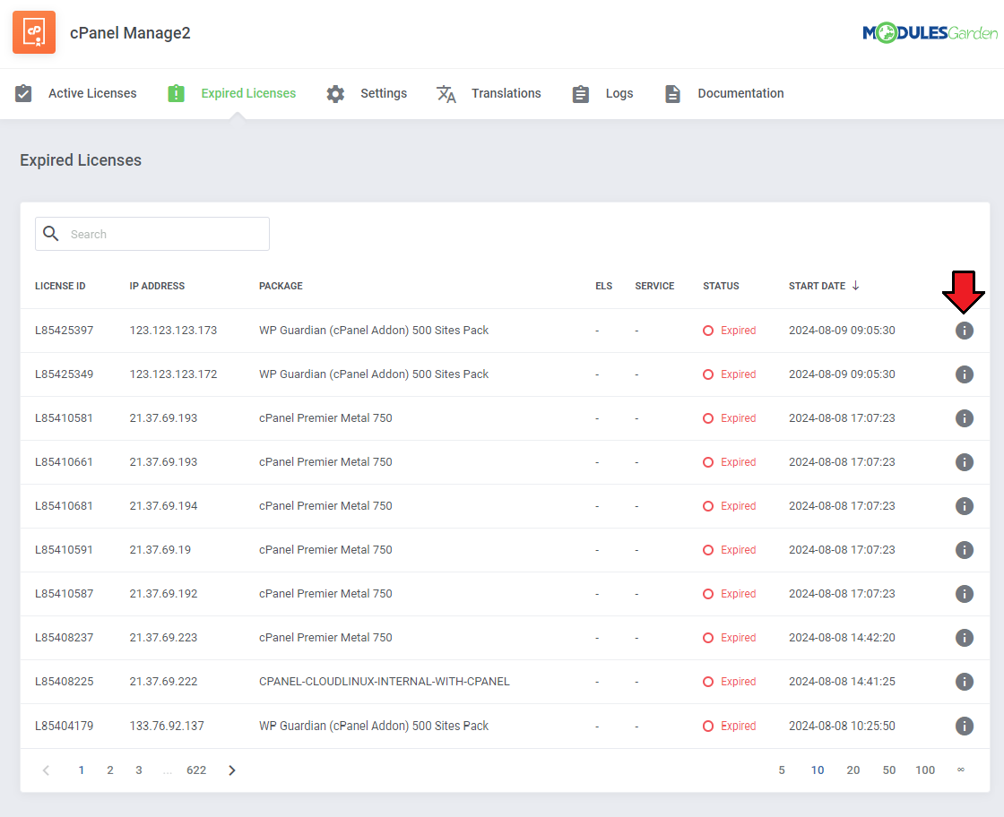
Task: Open info for license L85410661
Action: pos(965,462)
